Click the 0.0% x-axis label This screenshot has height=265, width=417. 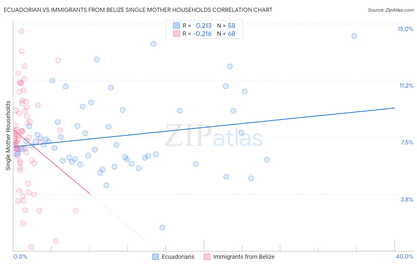click(20, 256)
